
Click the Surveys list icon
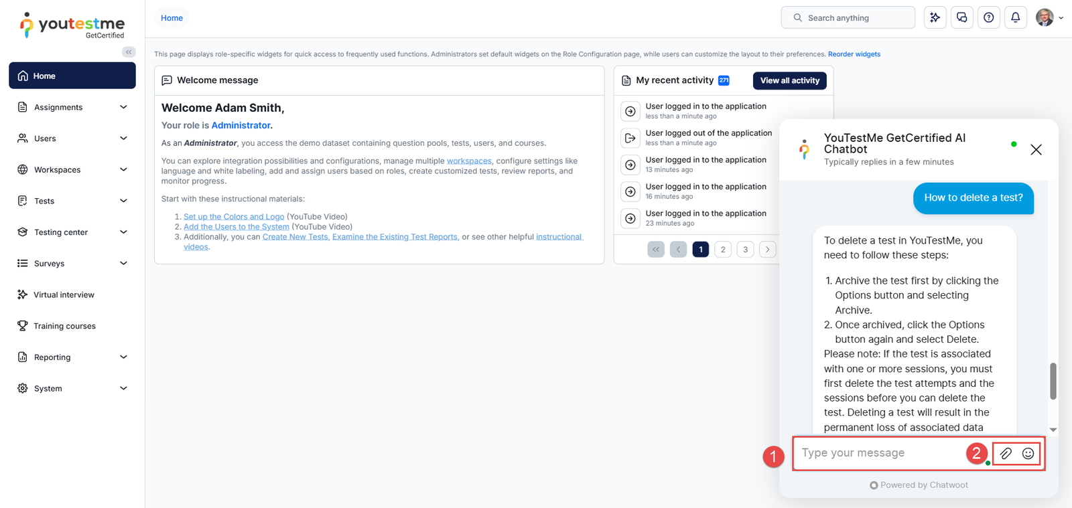click(x=23, y=263)
